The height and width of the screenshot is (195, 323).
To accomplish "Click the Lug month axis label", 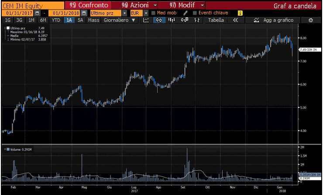I will (x=134, y=188).
